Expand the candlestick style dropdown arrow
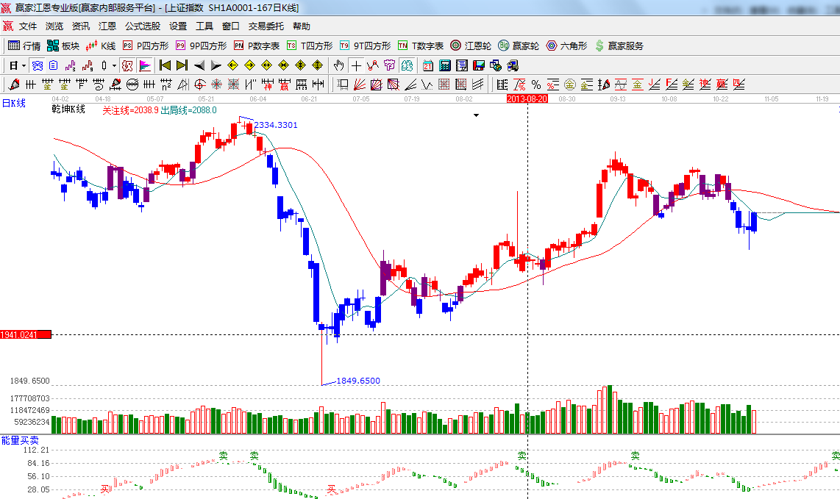Image resolution: width=840 pixels, height=499 pixels. click(x=114, y=65)
